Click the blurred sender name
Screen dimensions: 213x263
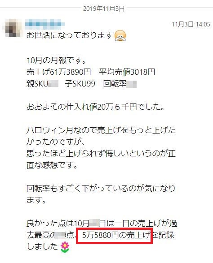pos(45,24)
